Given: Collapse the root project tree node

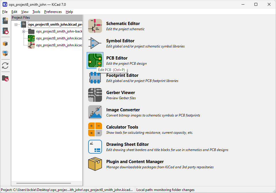Looking at the screenshot, I should pos(16,25).
